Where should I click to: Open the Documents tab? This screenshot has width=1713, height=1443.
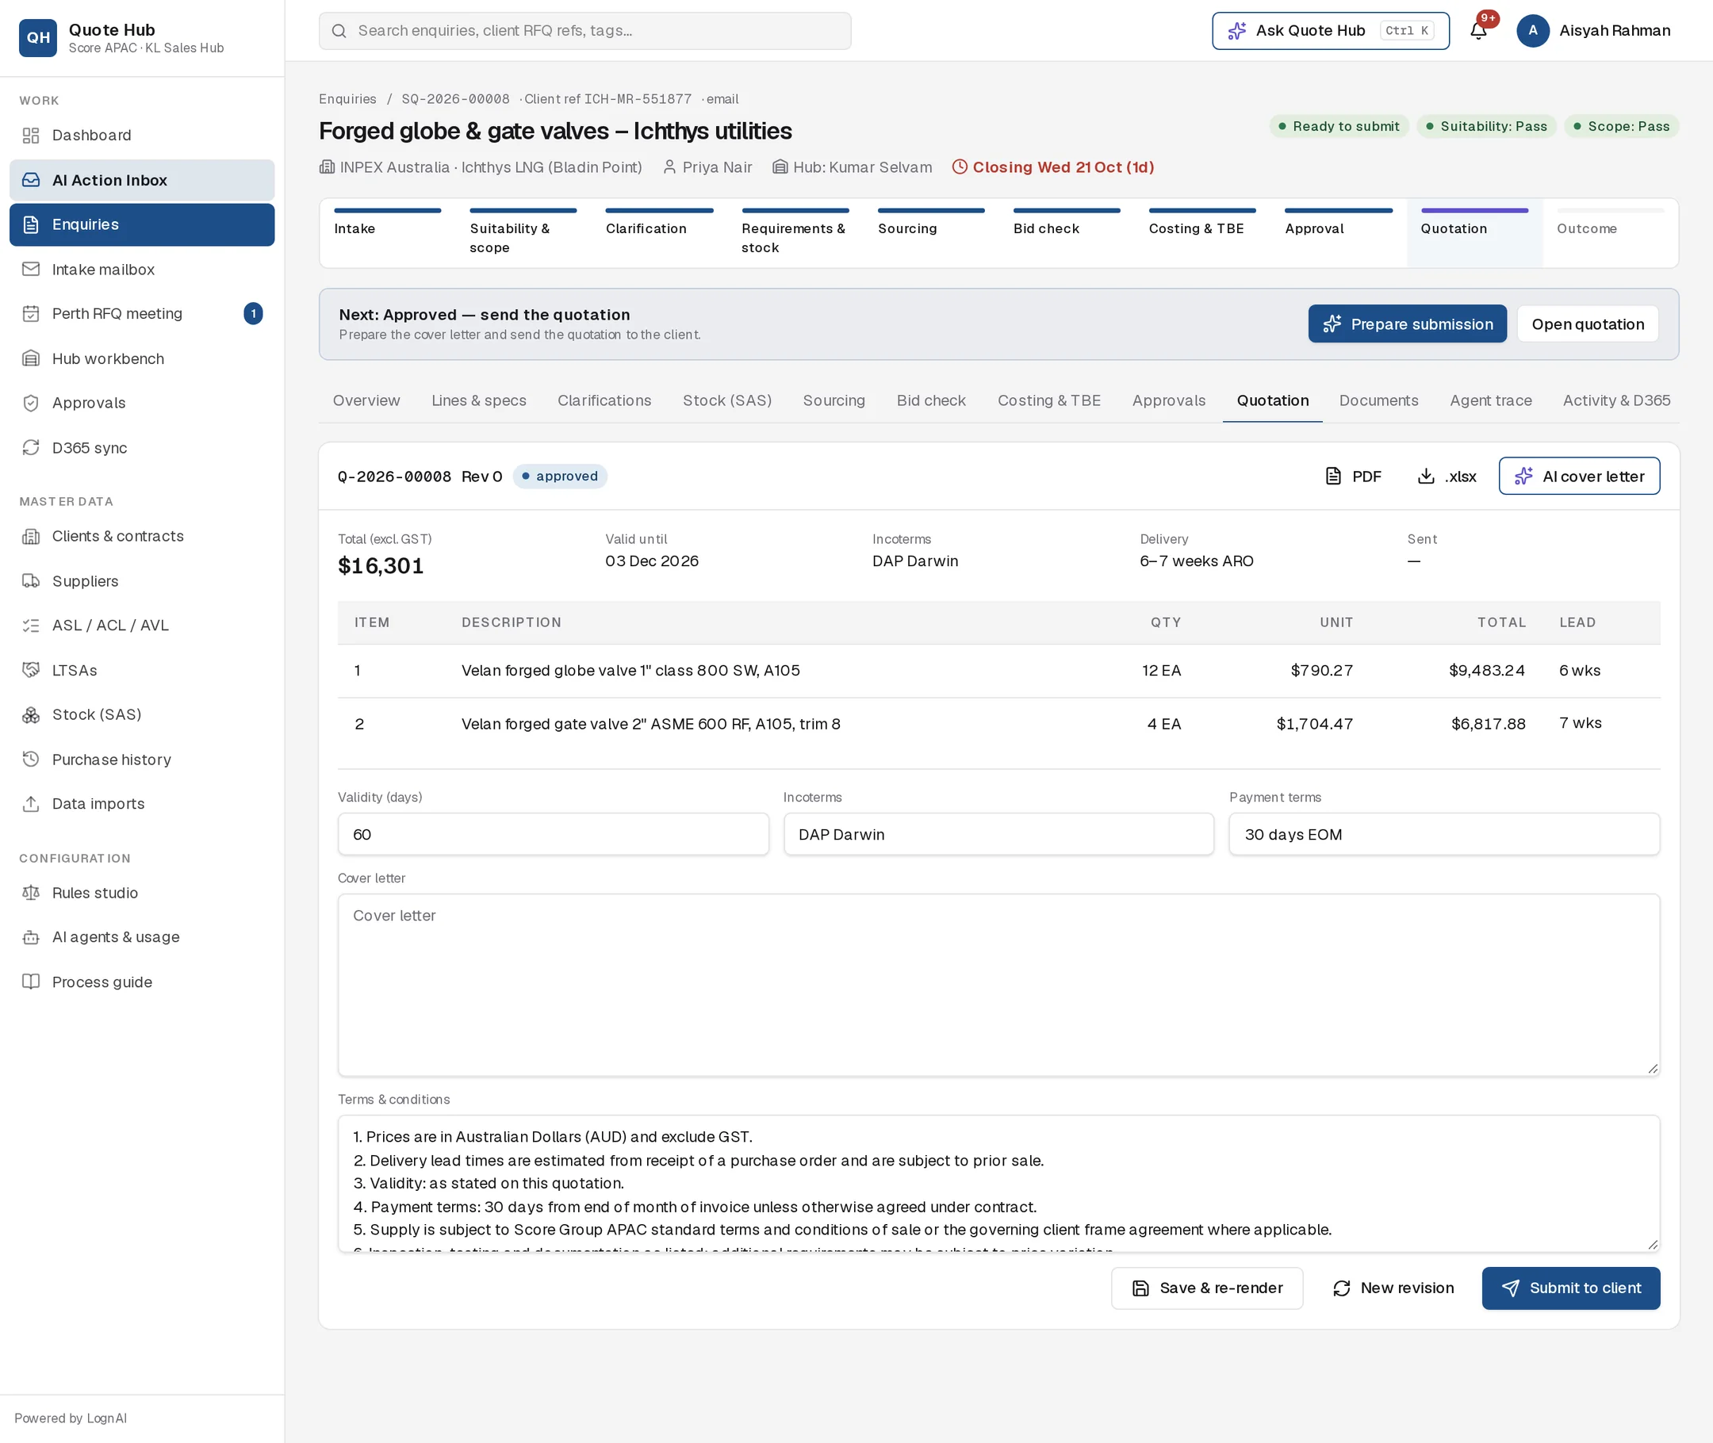pyautogui.click(x=1378, y=401)
